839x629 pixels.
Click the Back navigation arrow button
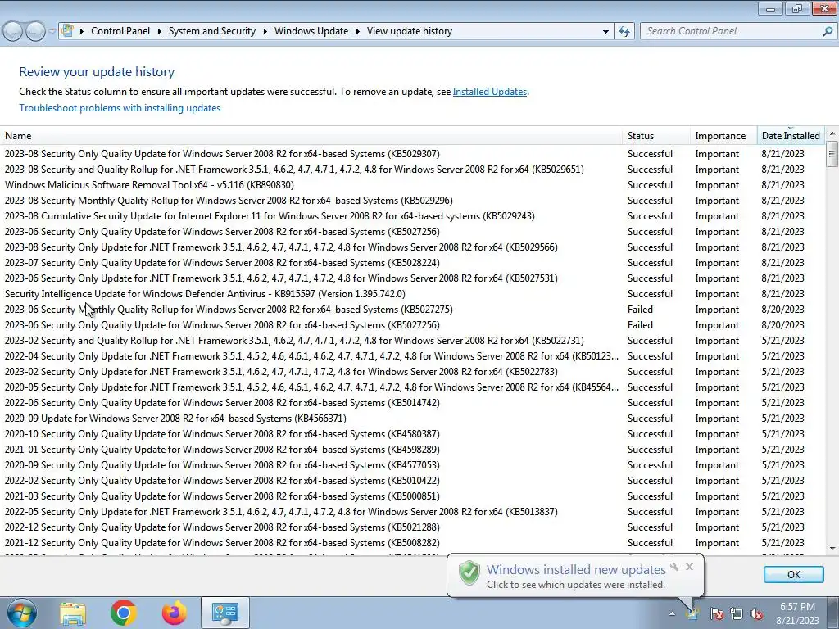click(13, 32)
